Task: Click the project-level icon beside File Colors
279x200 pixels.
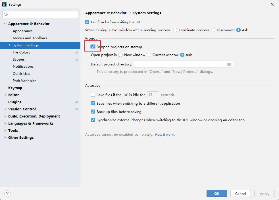Action: point(76,52)
